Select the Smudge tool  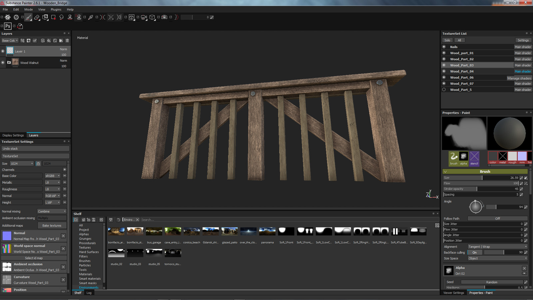pos(61,17)
